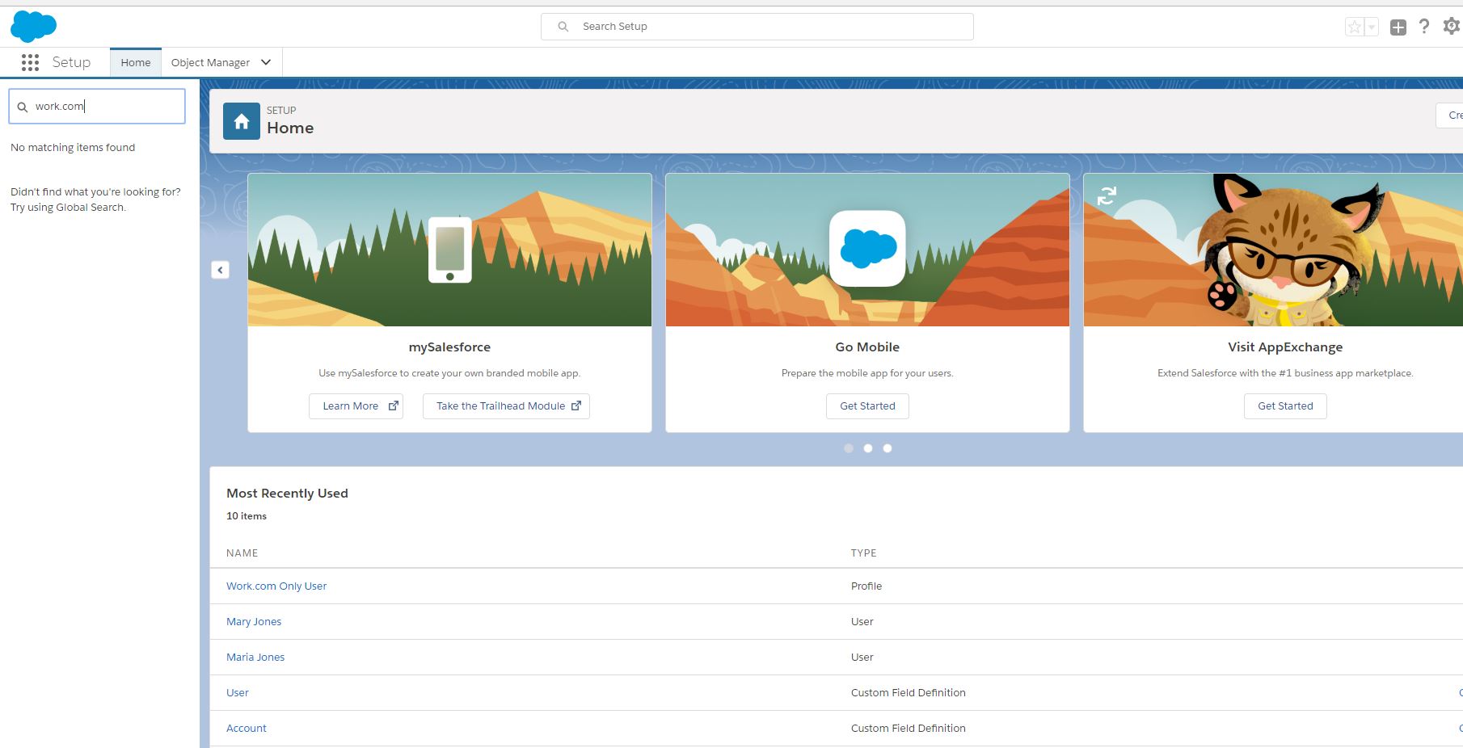This screenshot has height=748, width=1463.
Task: Expand the Object Manager dropdown chevron
Action: point(266,62)
